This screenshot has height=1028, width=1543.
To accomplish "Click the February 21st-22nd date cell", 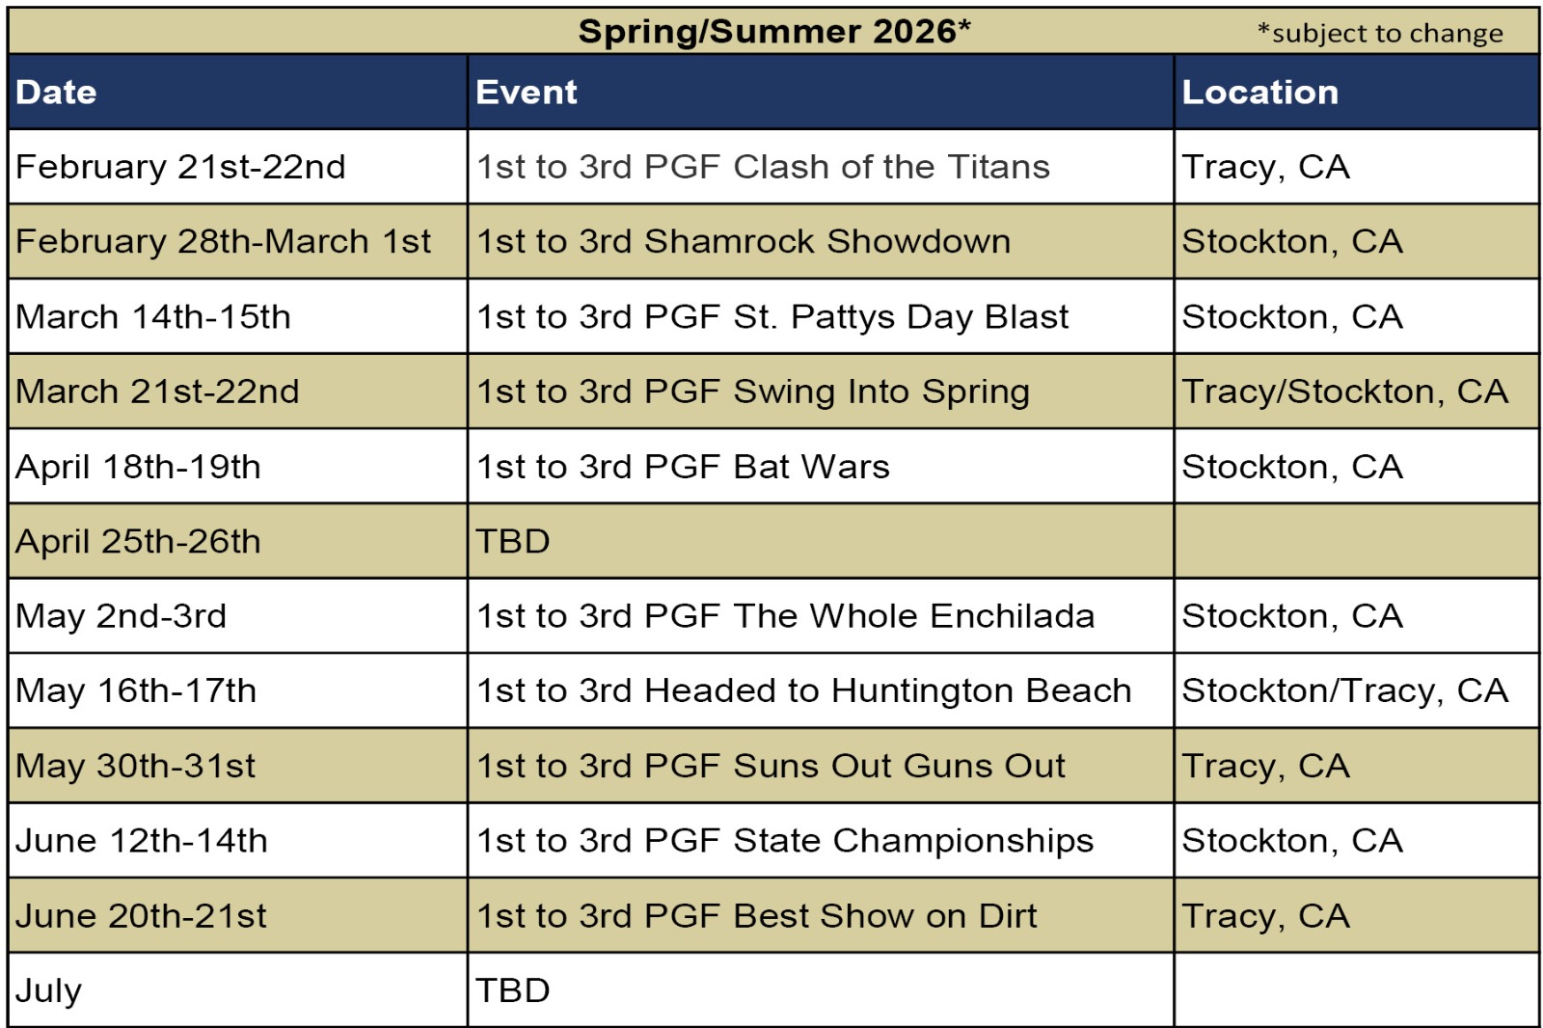I will (180, 167).
